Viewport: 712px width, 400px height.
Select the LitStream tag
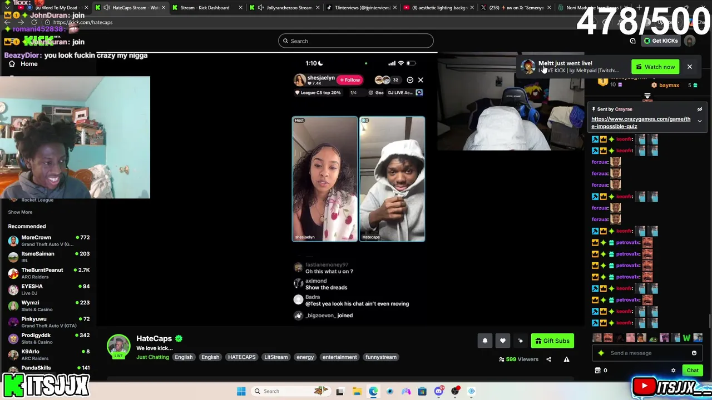pyautogui.click(x=276, y=357)
